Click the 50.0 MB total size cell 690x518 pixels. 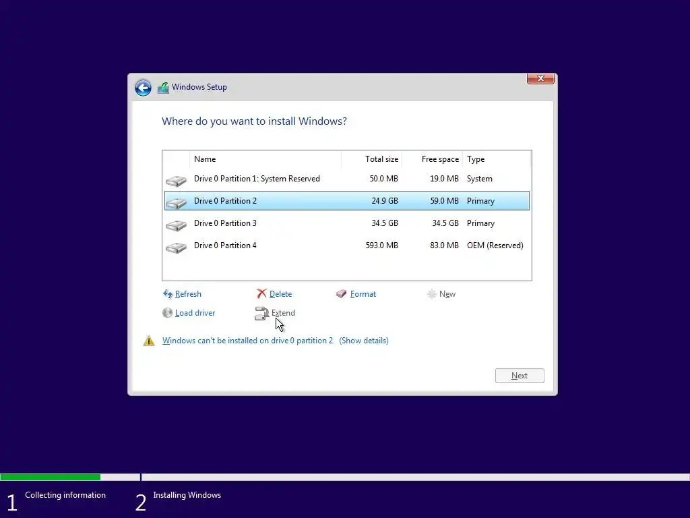(383, 179)
